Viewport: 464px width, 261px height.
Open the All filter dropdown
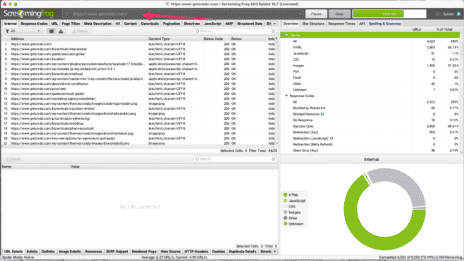tap(23, 31)
